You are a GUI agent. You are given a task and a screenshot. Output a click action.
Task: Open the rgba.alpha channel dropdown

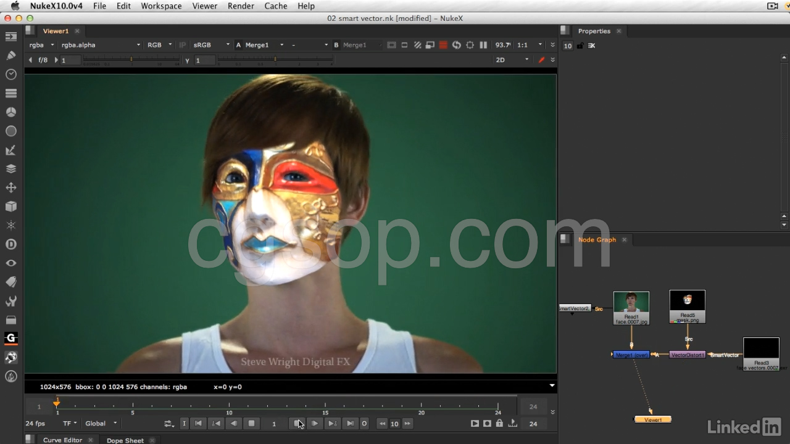[101, 45]
